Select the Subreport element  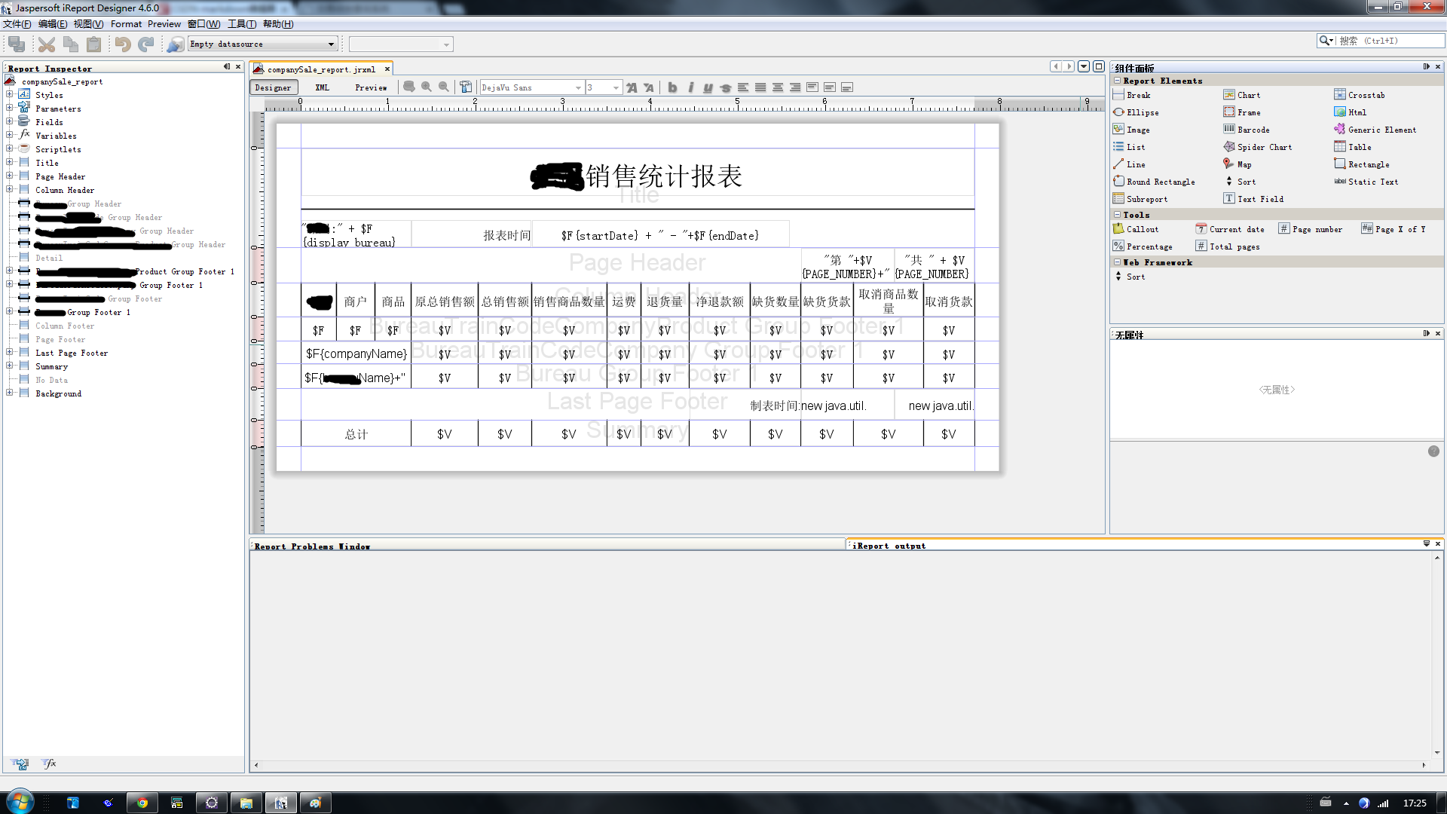click(1140, 199)
